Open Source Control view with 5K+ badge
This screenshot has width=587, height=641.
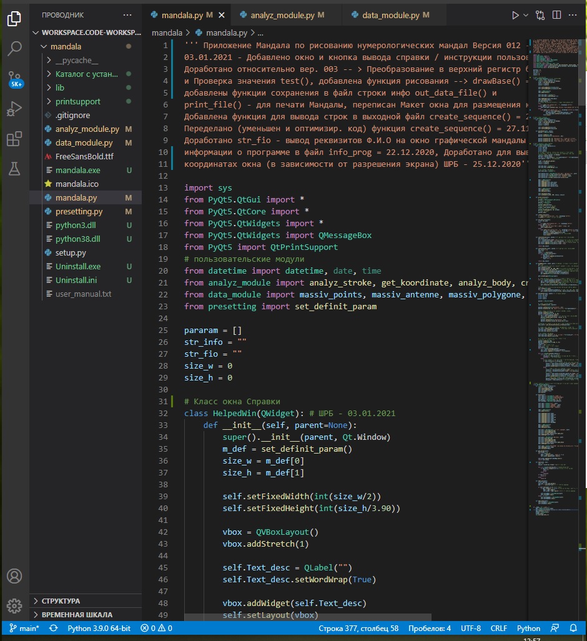[x=15, y=79]
